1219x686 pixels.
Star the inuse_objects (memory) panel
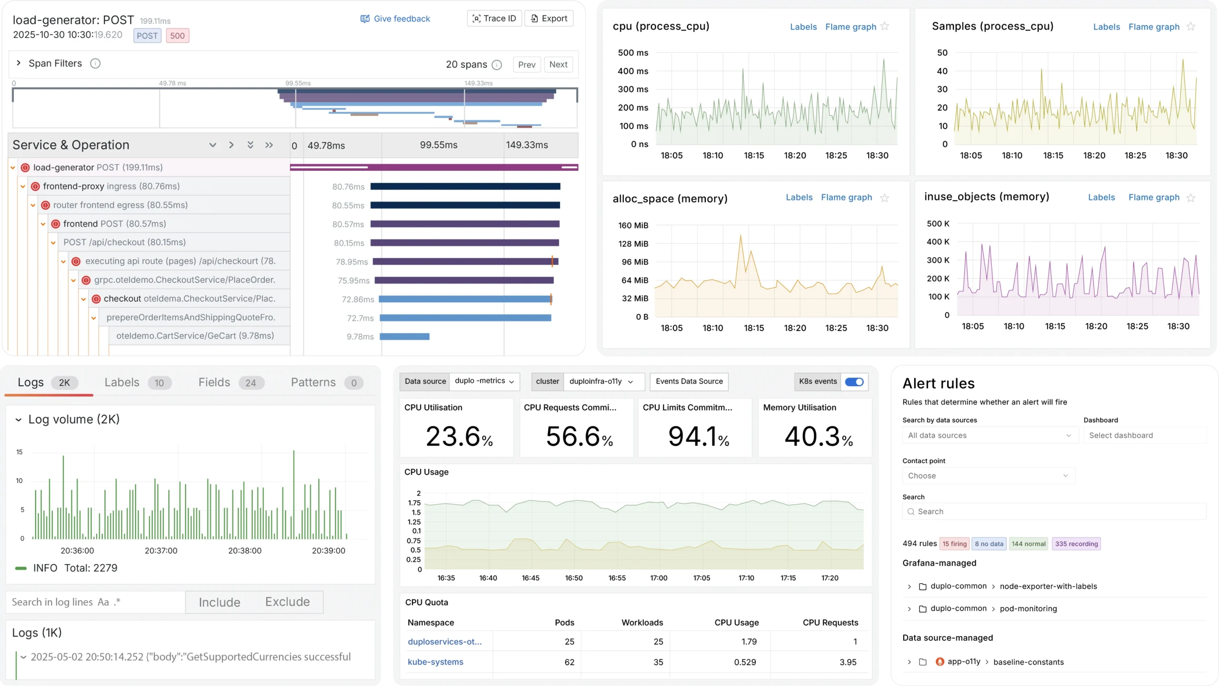click(x=1191, y=198)
